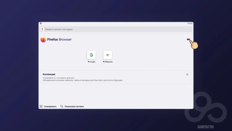Open the Wikipedia top site tile
This screenshot has width=232, height=131.
click(x=108, y=55)
